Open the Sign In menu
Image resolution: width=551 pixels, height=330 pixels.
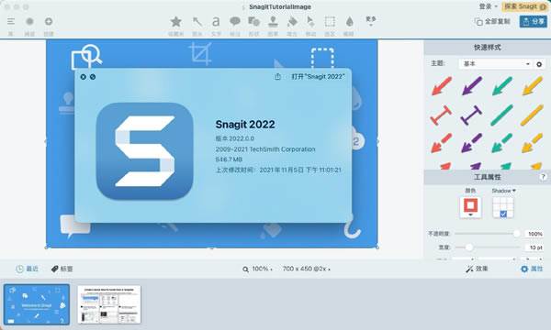(x=489, y=6)
